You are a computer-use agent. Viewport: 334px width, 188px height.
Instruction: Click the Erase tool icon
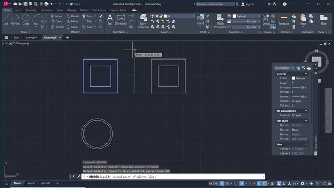click(101, 16)
